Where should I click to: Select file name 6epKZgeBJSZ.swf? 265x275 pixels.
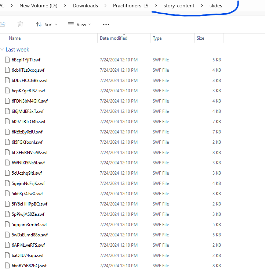pos(28,91)
